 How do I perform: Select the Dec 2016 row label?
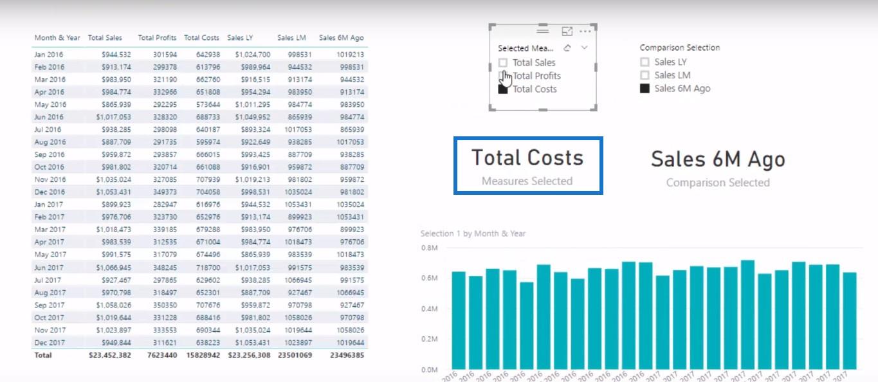[x=50, y=192]
